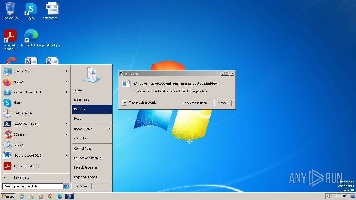Viewport: 356px width, 200px height.
Task: Click the network tray icon
Action: coord(353,196)
